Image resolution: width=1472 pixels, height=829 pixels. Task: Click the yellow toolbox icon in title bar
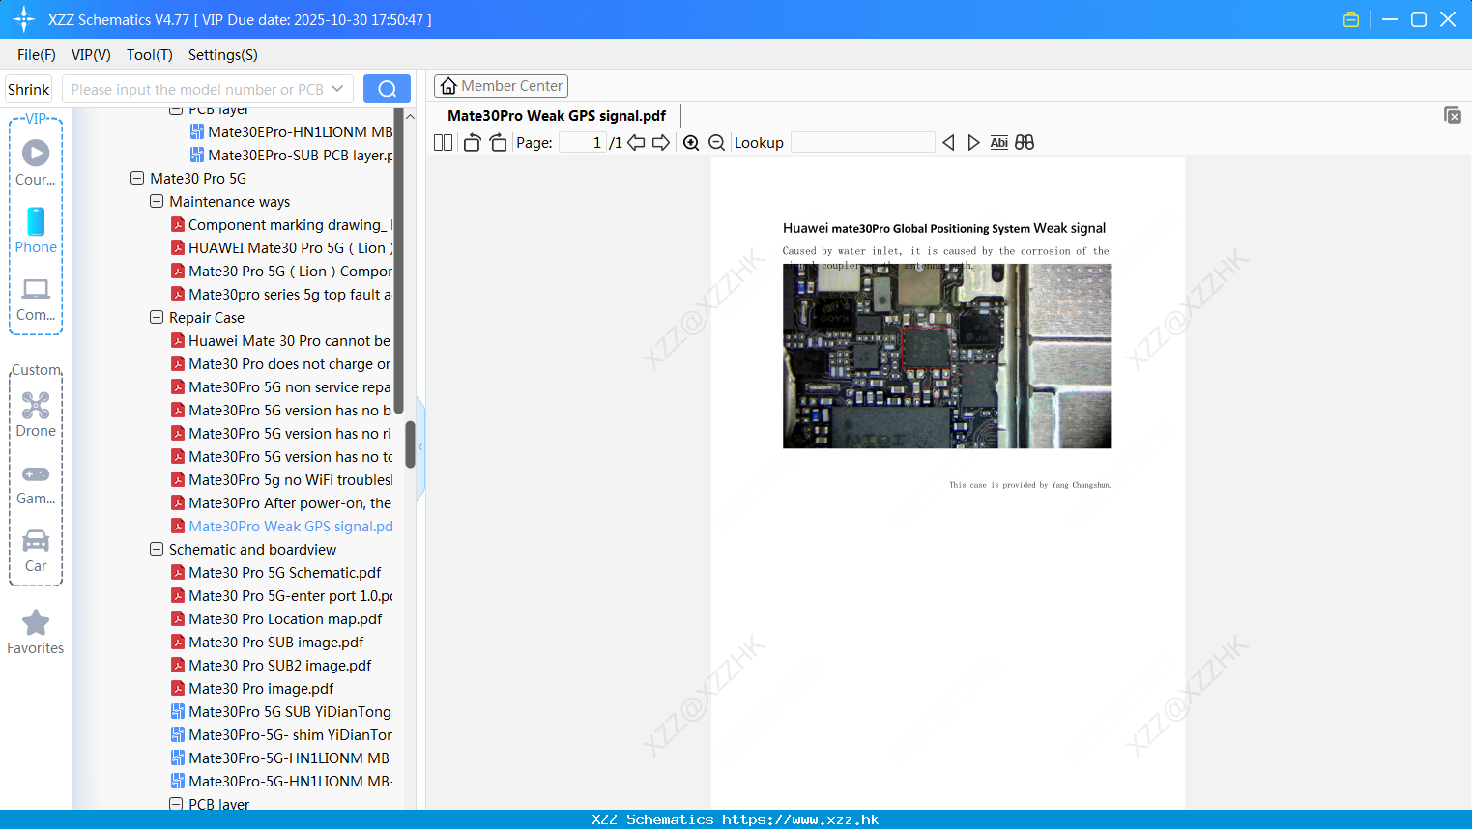1351,19
